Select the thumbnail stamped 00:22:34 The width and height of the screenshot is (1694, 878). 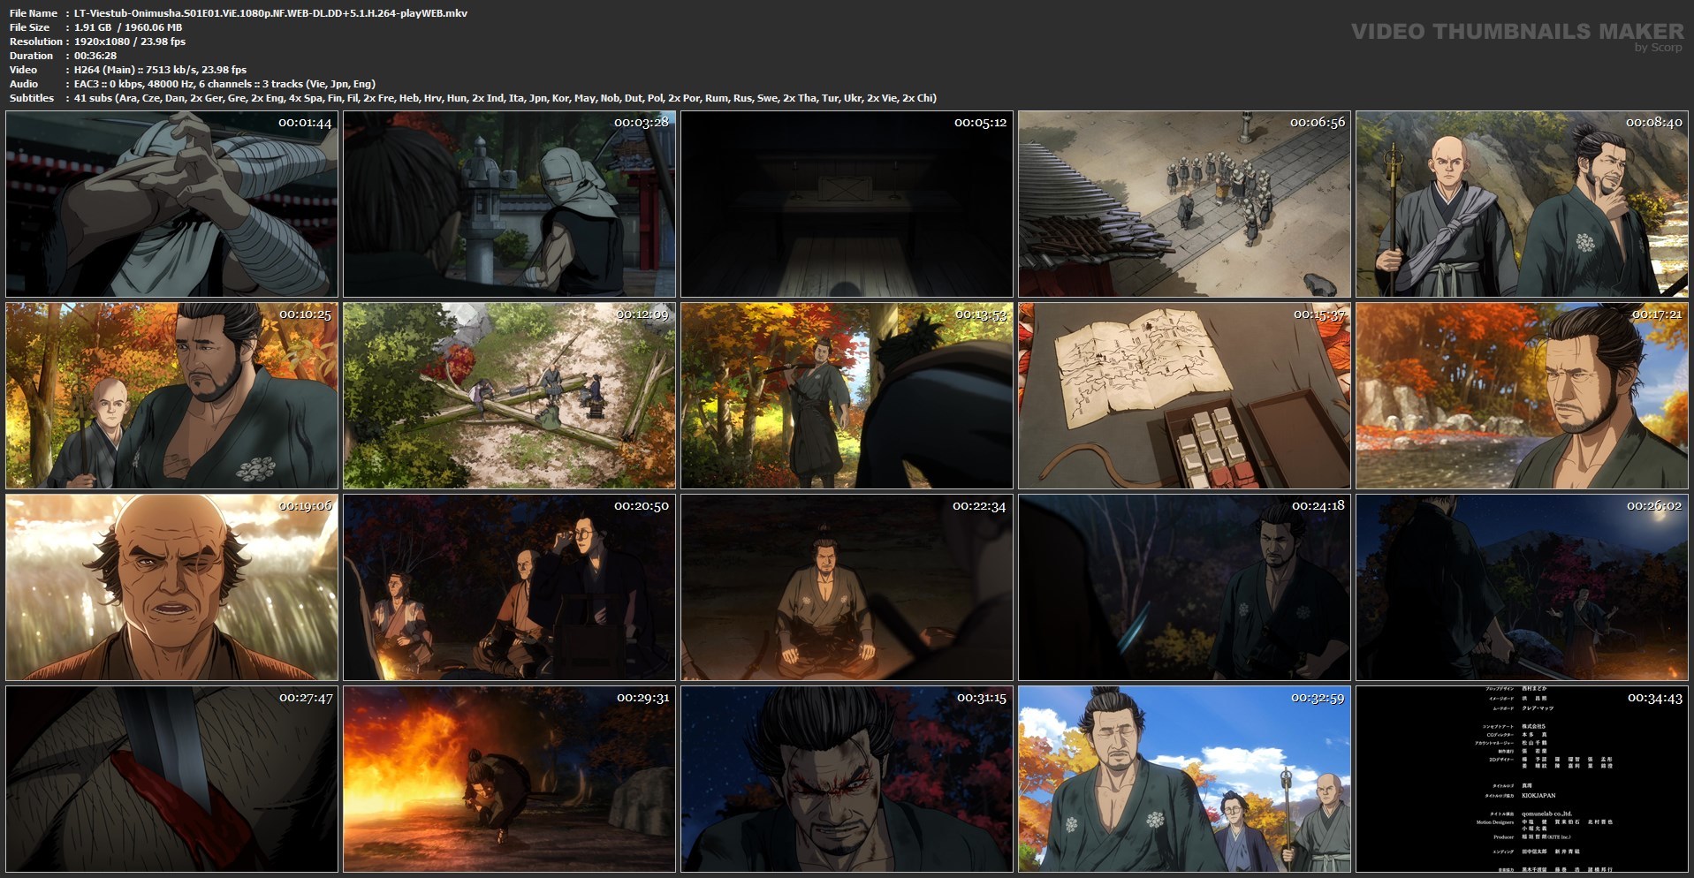coord(847,587)
